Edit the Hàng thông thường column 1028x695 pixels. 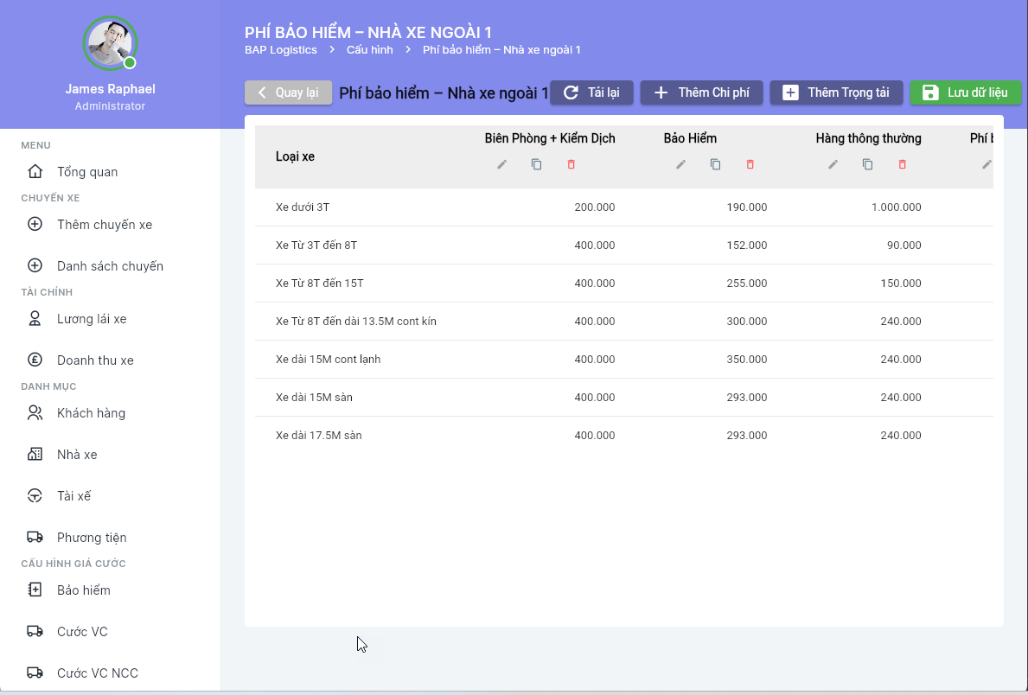tap(833, 164)
